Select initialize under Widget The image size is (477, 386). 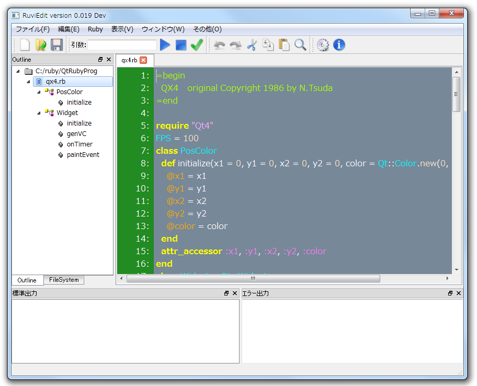(79, 123)
